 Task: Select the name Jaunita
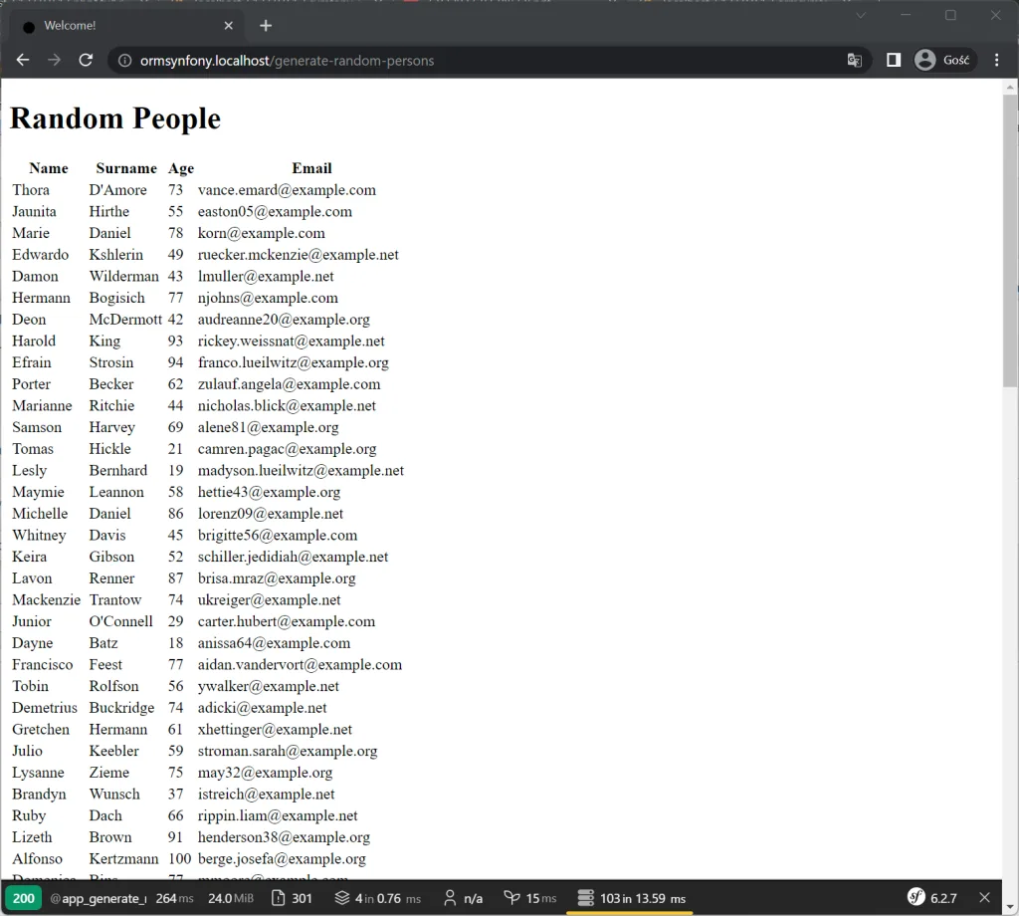point(34,211)
